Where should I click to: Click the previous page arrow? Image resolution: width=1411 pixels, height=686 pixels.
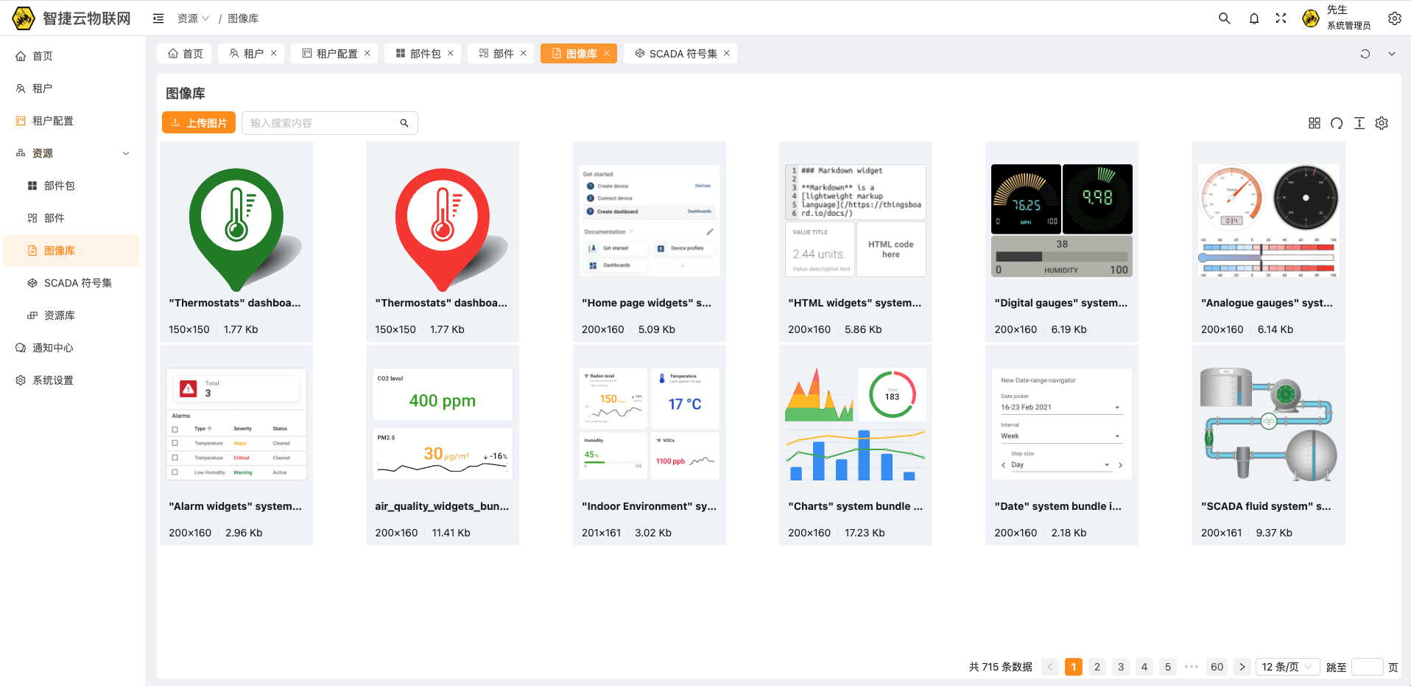1050,667
